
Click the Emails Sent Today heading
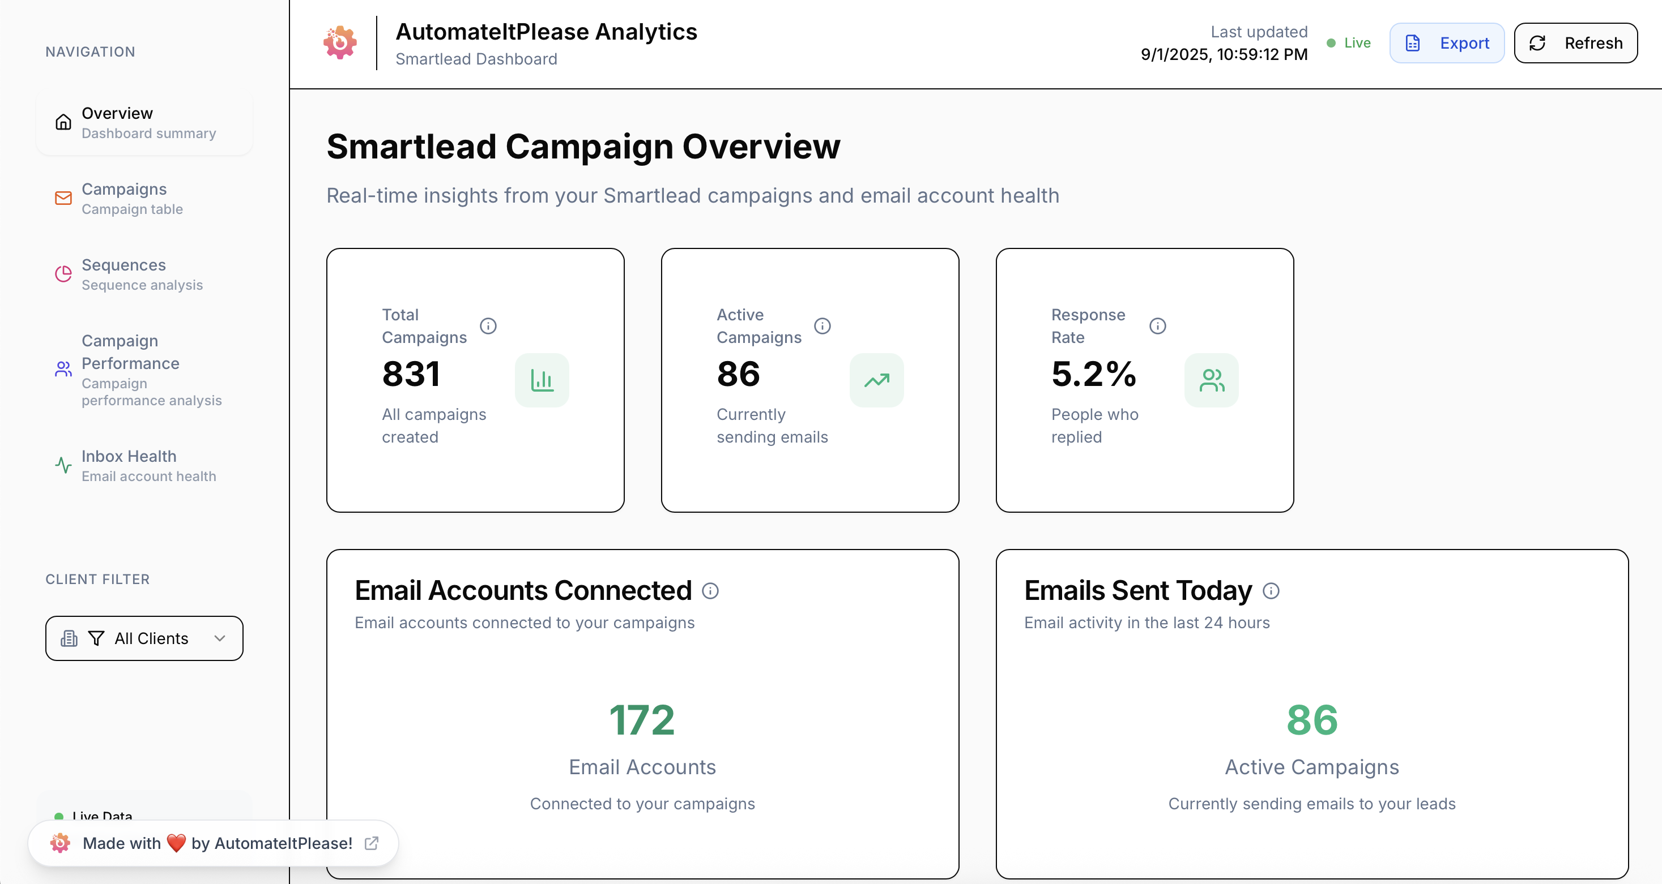click(1138, 591)
